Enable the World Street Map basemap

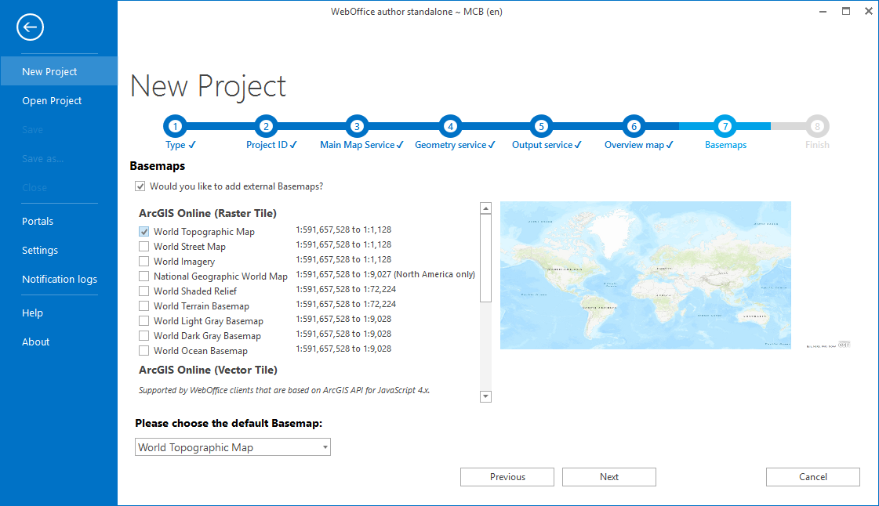point(143,246)
